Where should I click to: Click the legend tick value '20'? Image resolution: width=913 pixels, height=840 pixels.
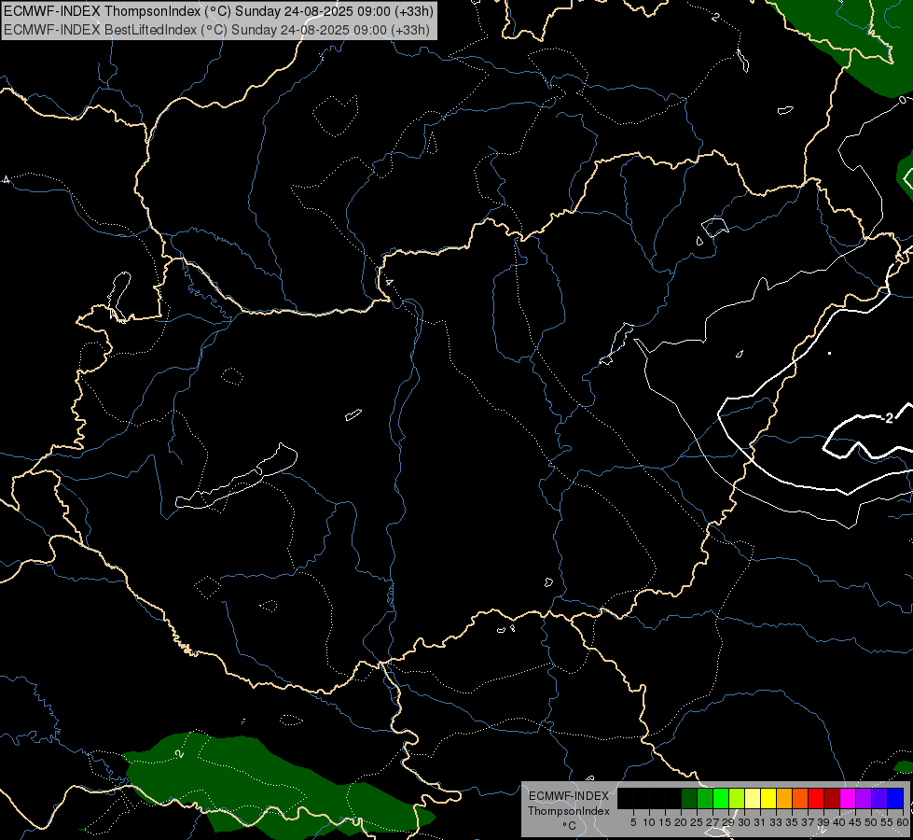point(681,822)
